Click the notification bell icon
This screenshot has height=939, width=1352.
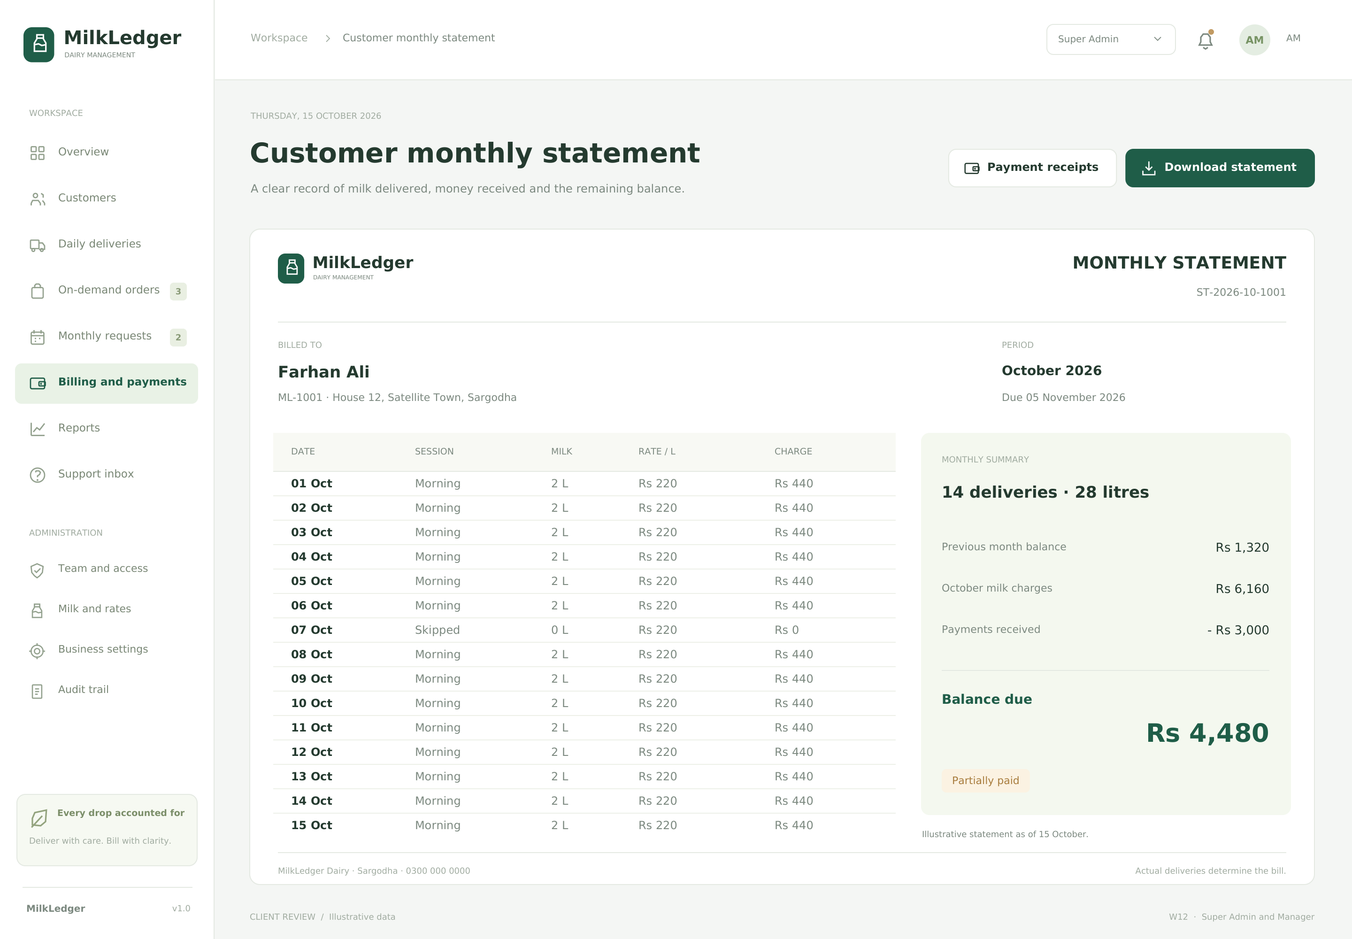(1205, 40)
